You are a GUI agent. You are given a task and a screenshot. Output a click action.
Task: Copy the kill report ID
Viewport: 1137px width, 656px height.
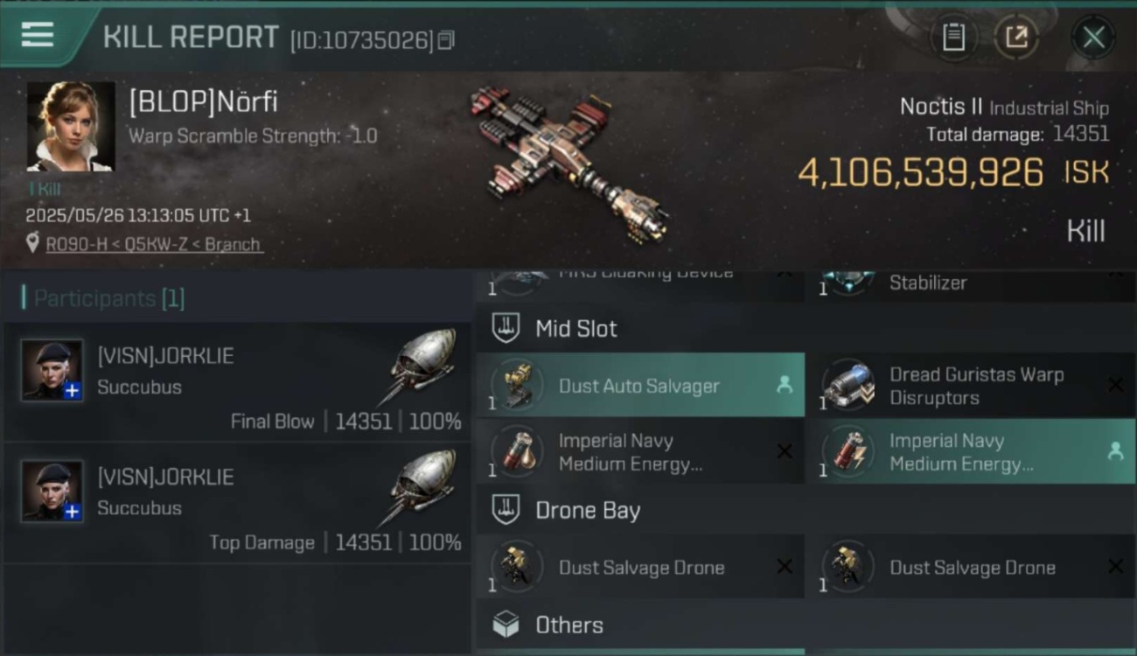[446, 40]
